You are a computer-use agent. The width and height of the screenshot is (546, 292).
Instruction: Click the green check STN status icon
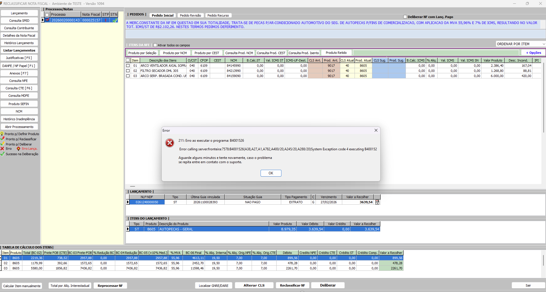pyautogui.click(x=115, y=20)
